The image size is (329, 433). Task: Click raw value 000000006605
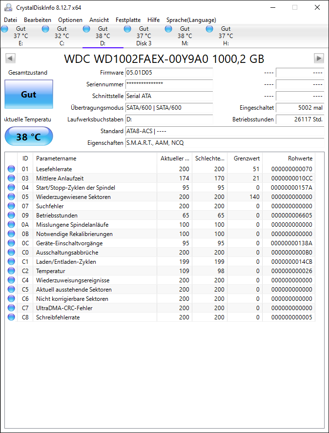pyautogui.click(x=292, y=216)
